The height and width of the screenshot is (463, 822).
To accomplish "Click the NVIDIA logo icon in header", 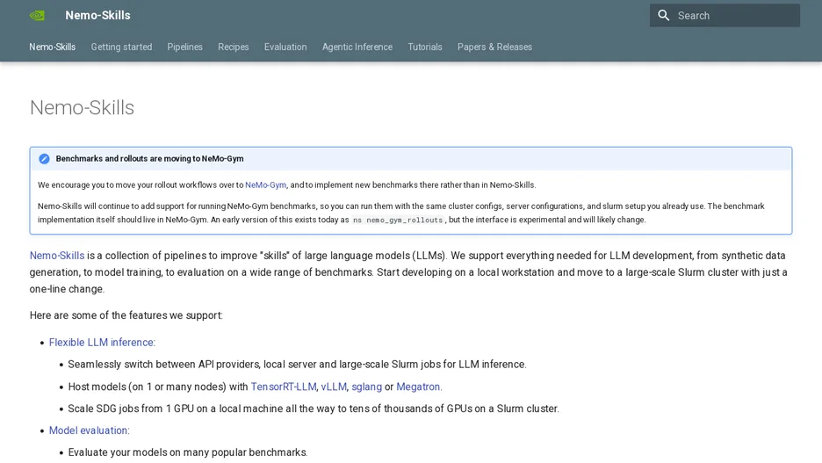I will (x=37, y=16).
